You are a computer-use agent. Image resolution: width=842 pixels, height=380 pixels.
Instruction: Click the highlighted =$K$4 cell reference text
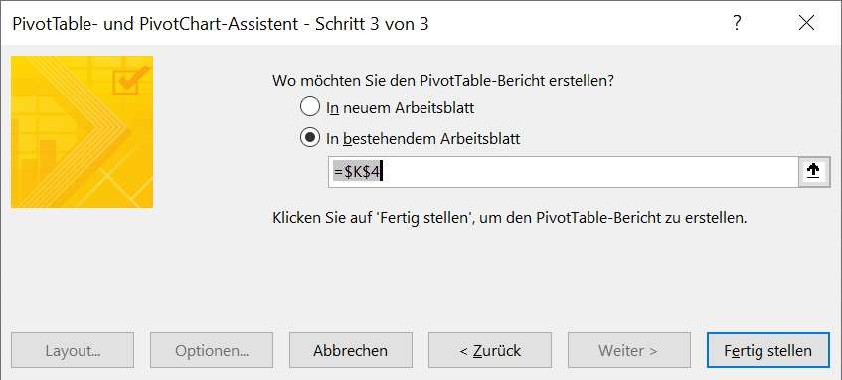[x=357, y=172]
